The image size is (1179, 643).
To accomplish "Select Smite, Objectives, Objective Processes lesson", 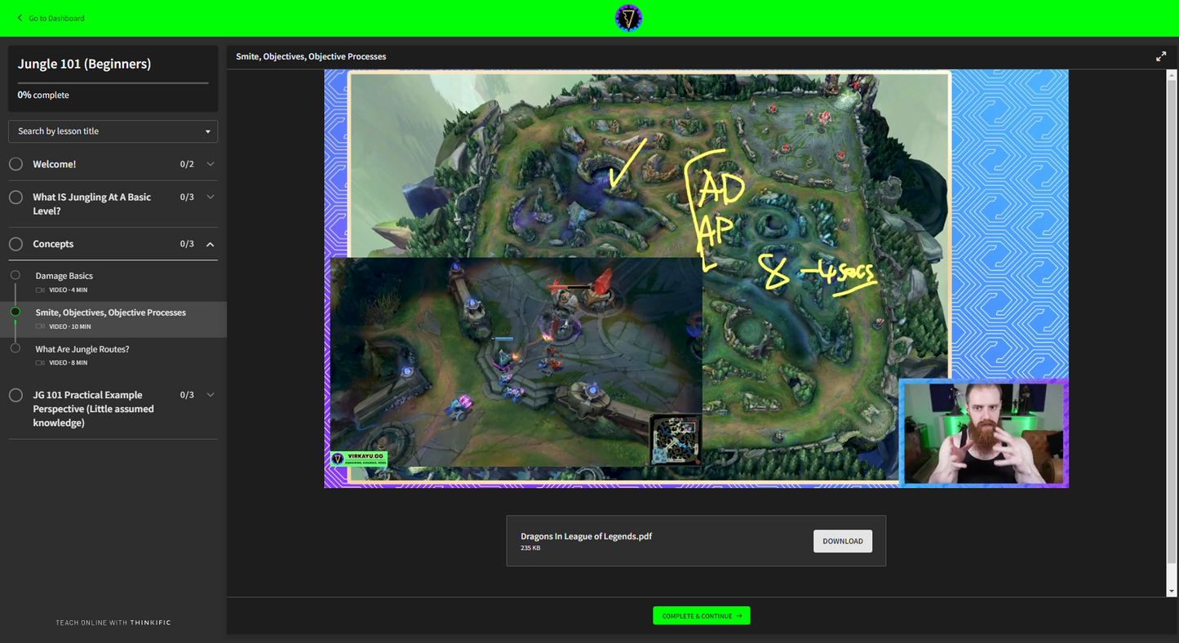I will click(x=111, y=313).
